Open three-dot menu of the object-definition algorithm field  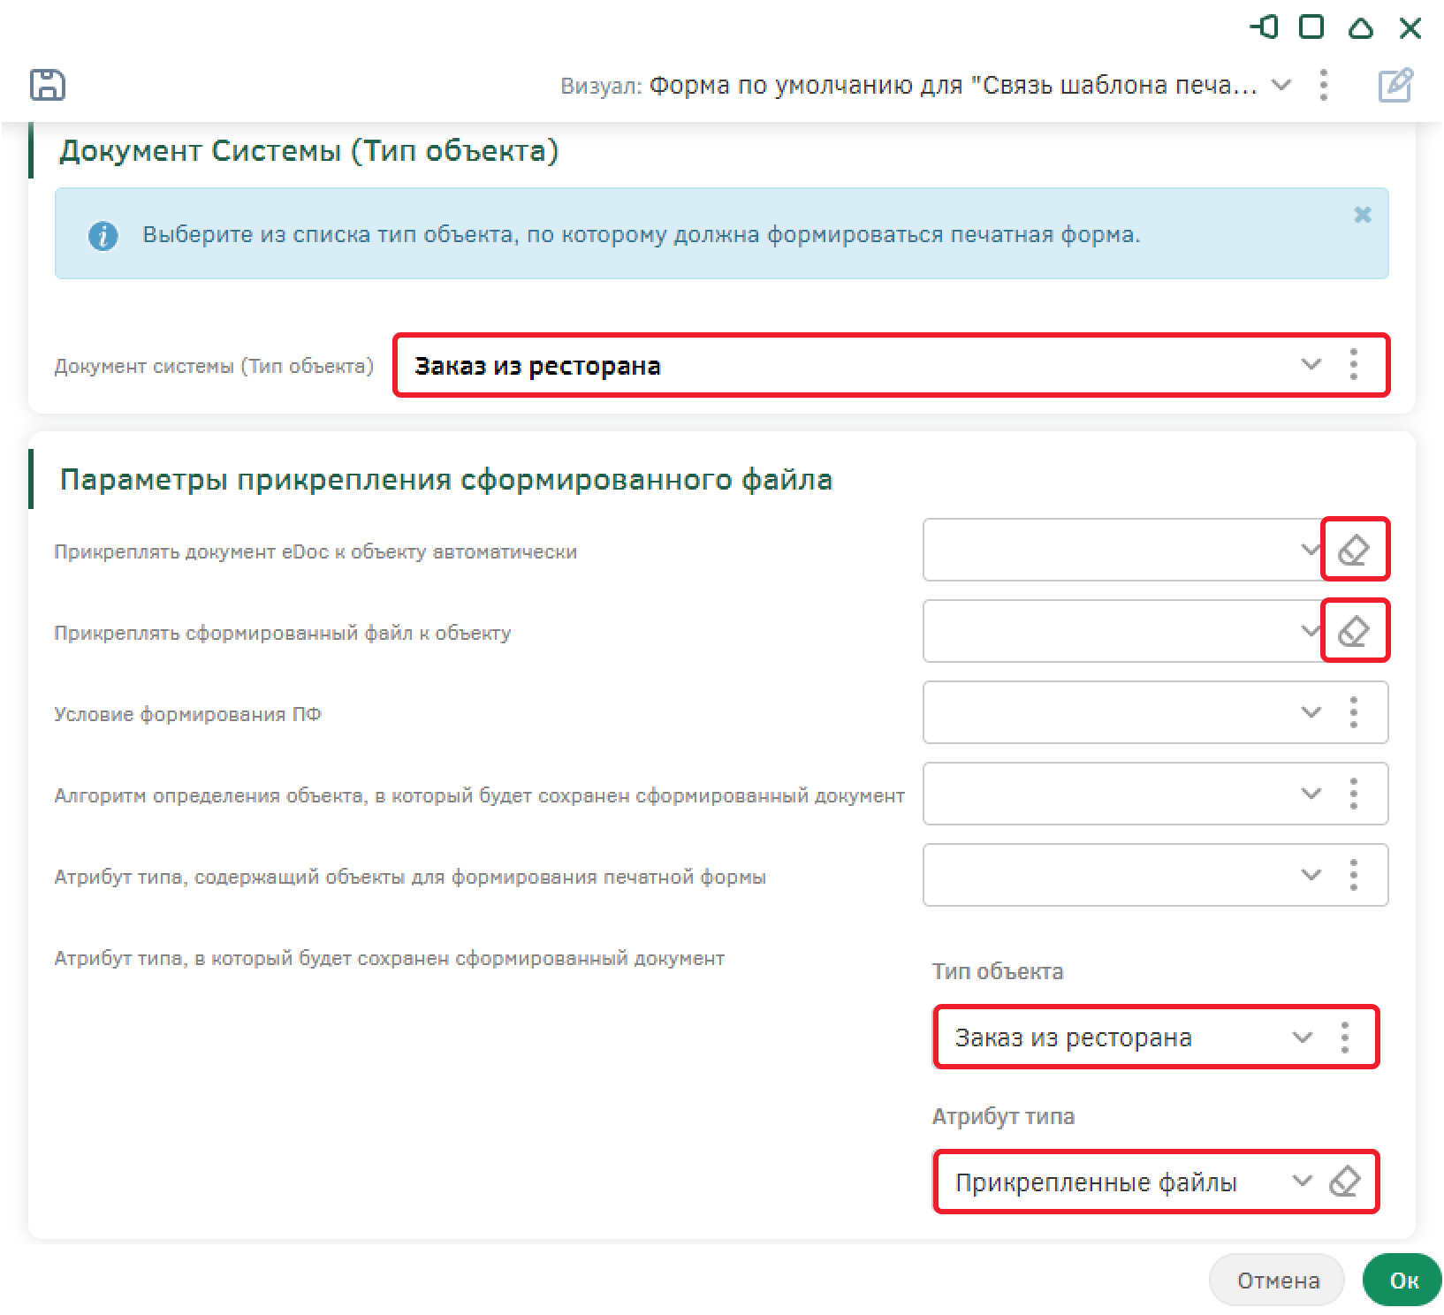(1353, 794)
